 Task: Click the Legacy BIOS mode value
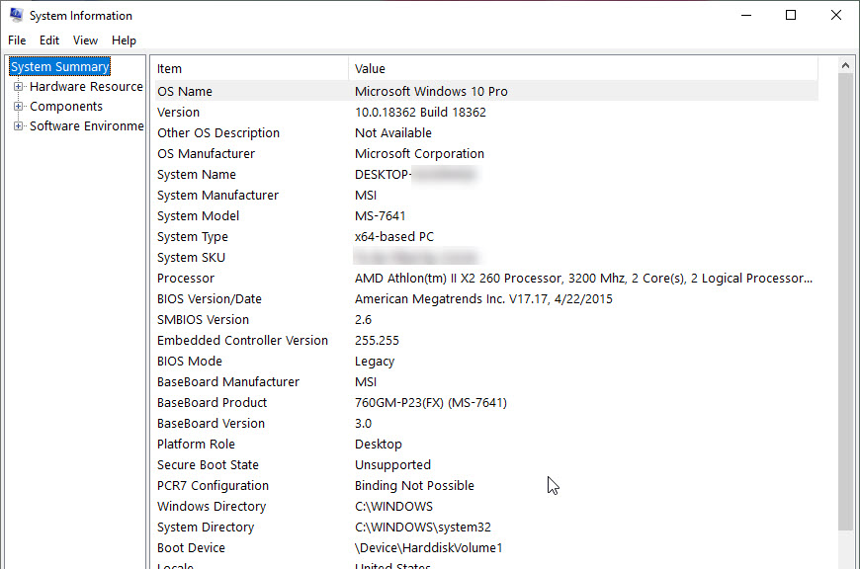(375, 362)
